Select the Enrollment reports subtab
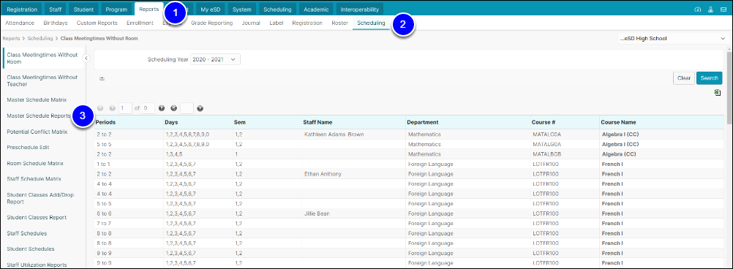The image size is (733, 269). click(x=140, y=23)
